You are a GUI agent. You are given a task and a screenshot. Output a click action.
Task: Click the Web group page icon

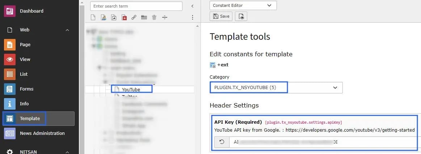[x=10, y=30]
